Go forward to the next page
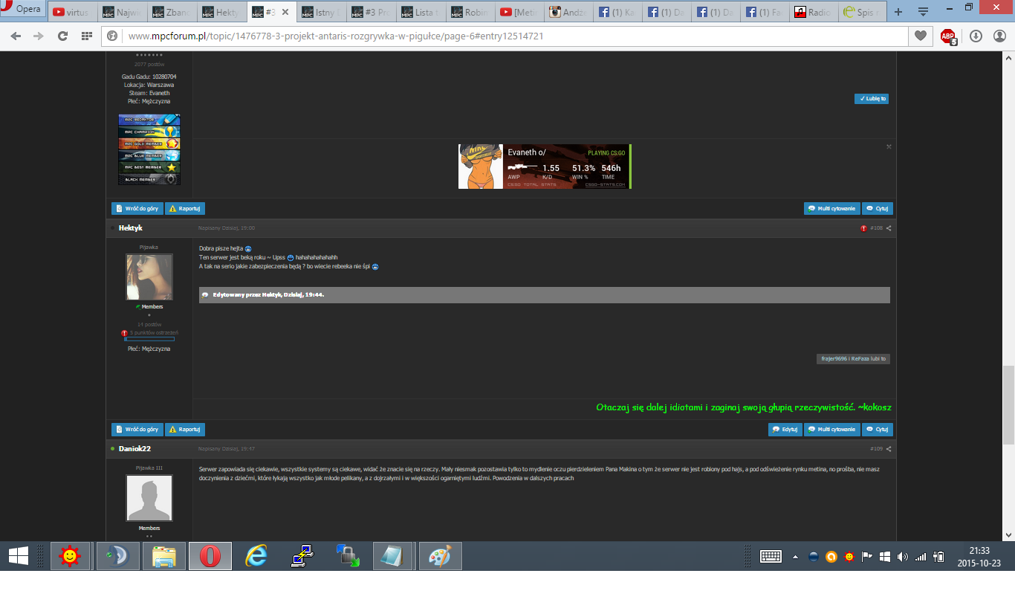The height and width of the screenshot is (614, 1015). point(39,36)
